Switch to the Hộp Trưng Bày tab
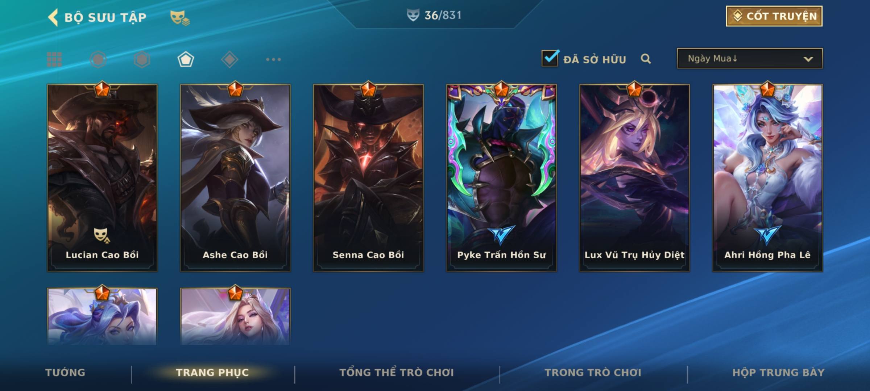The width and height of the screenshot is (870, 391). point(778,373)
